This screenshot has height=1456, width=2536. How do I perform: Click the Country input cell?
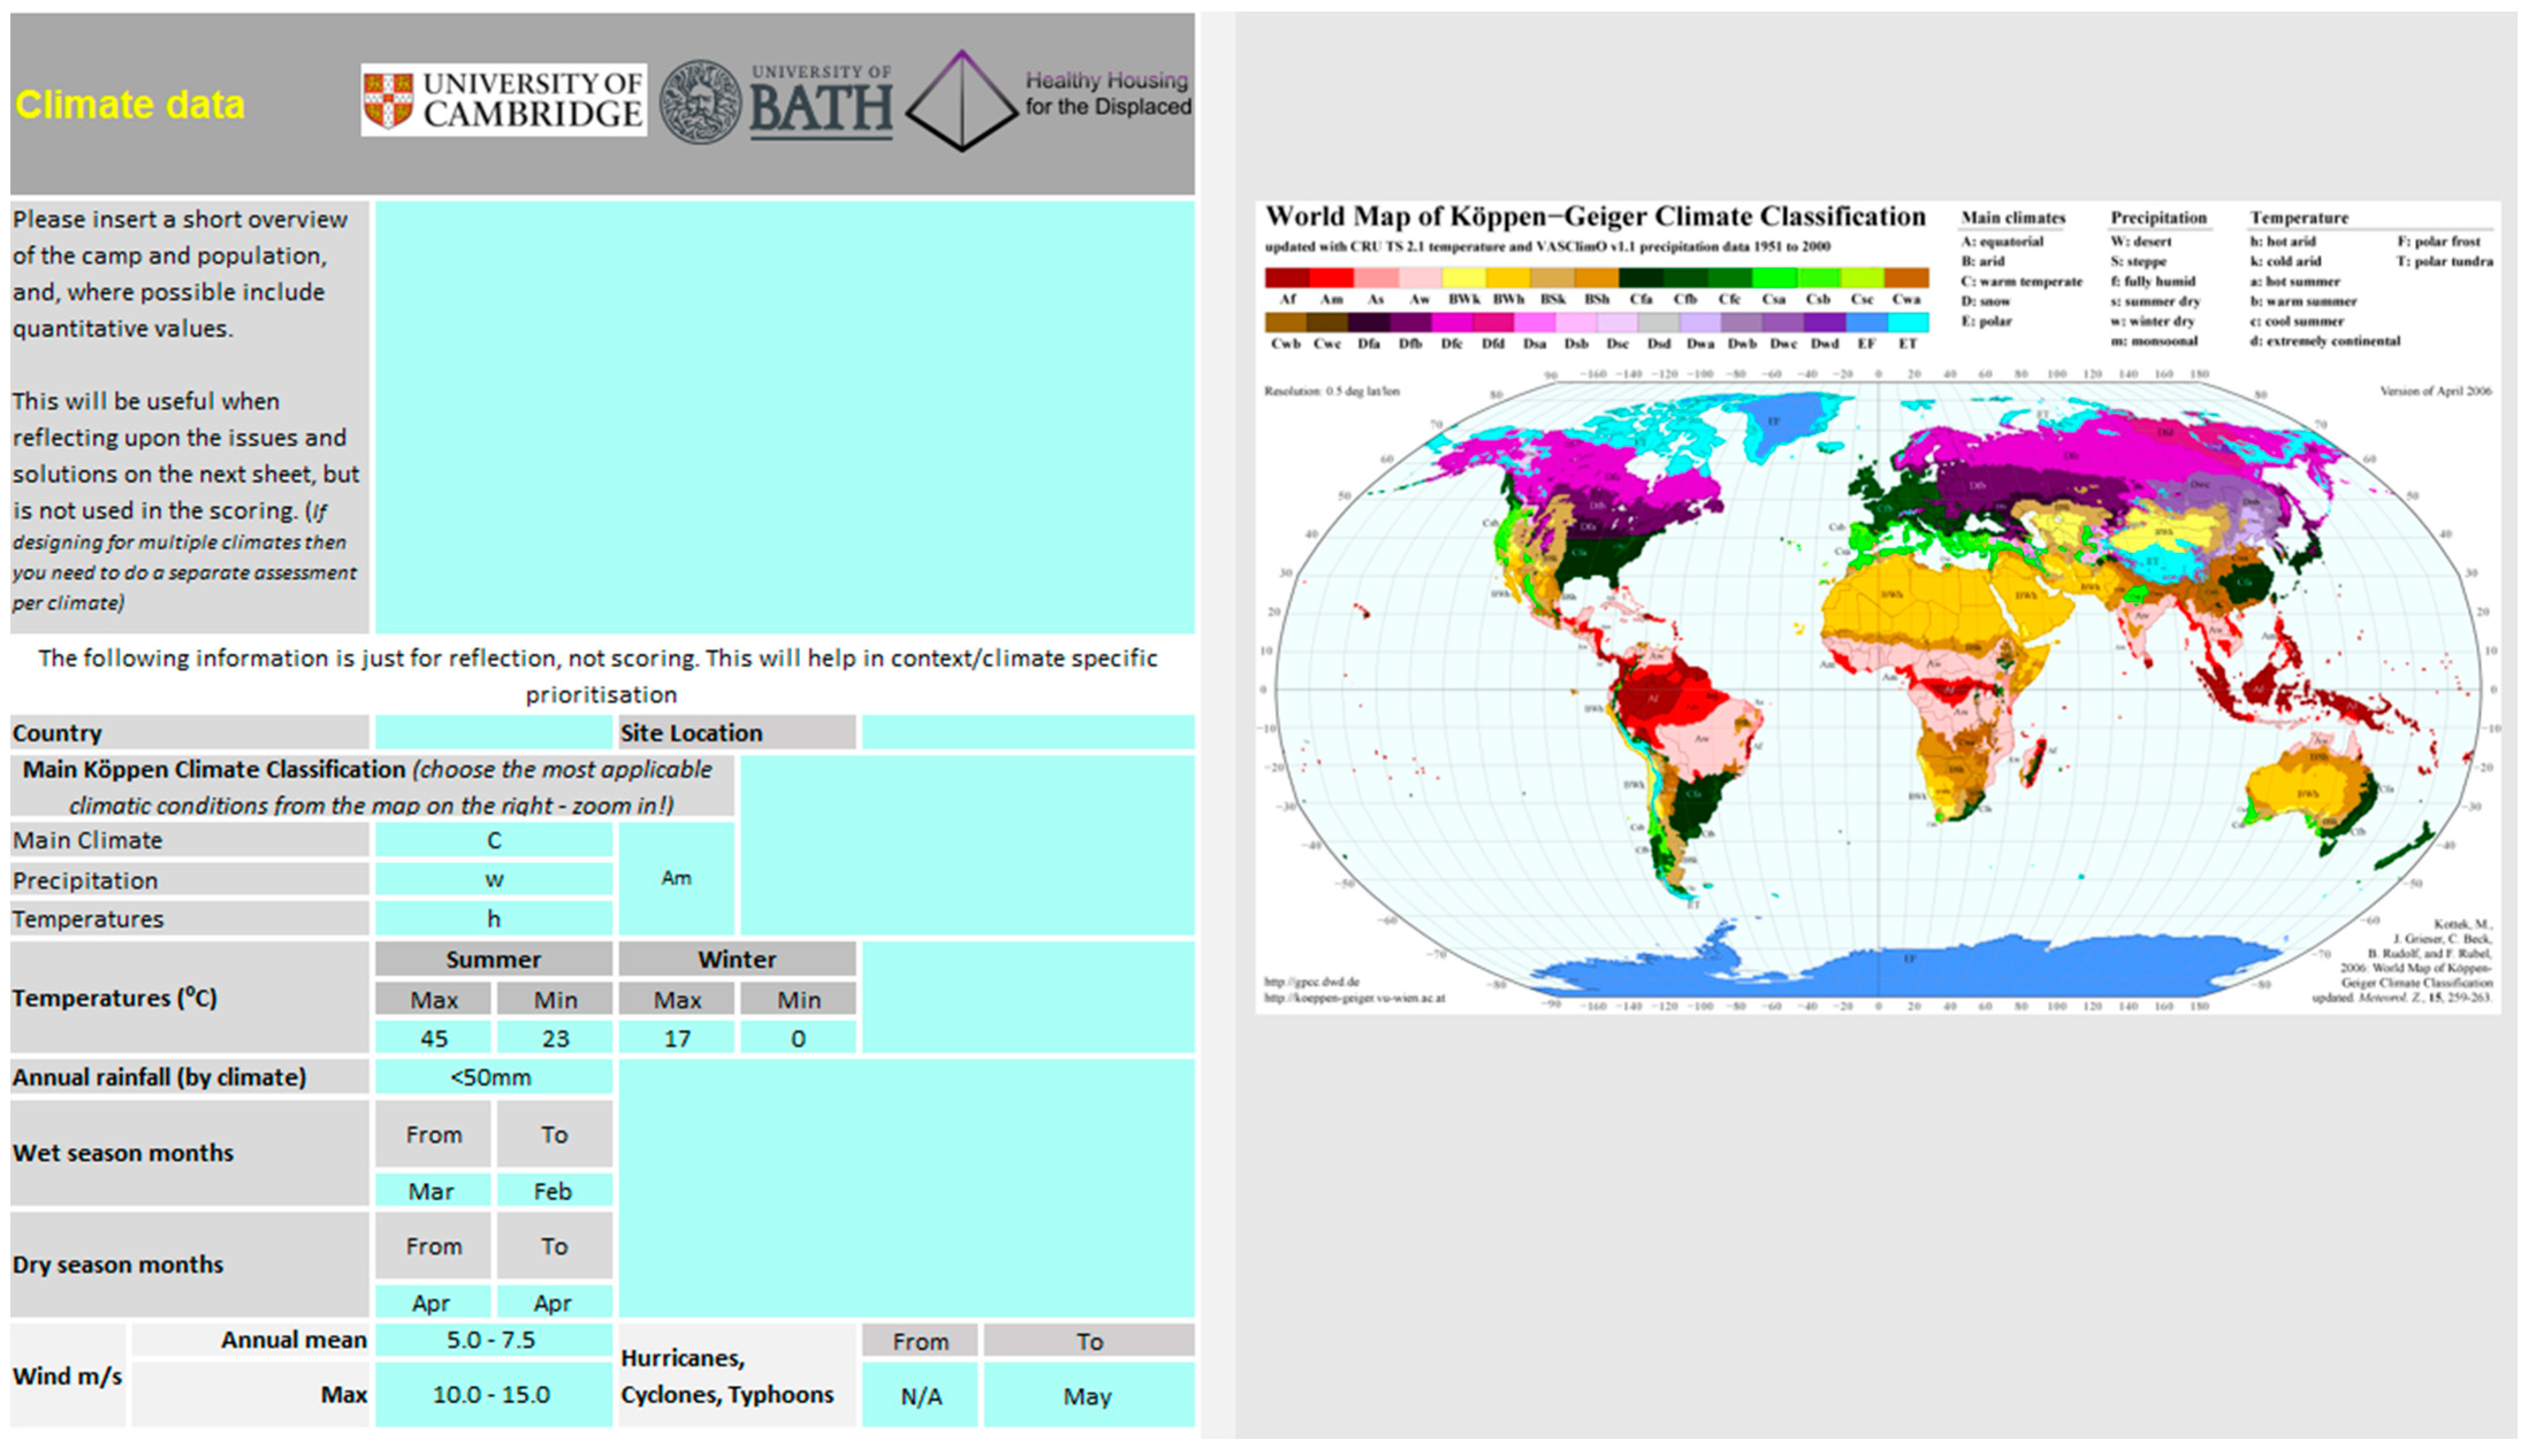[x=493, y=733]
